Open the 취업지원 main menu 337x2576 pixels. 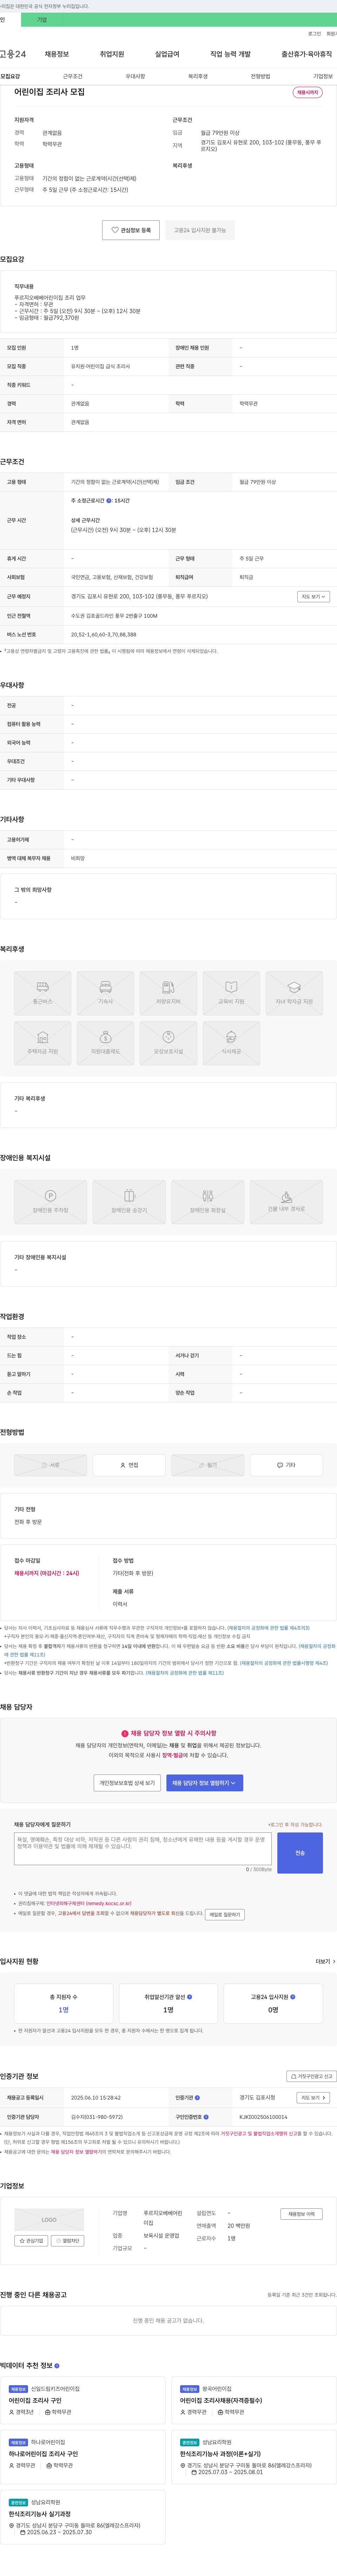pos(112,54)
